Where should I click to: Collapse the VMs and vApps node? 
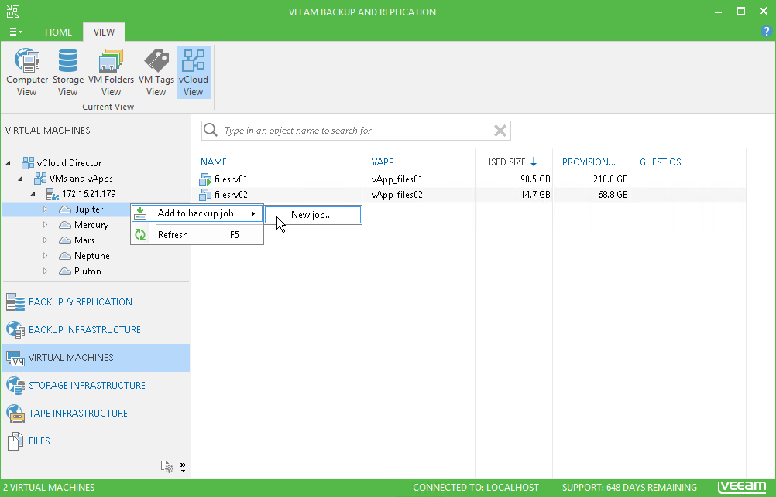tap(20, 179)
